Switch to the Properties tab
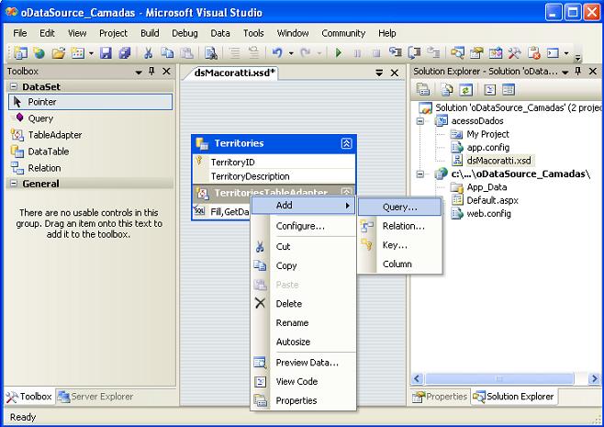The width and height of the screenshot is (604, 427). (x=440, y=397)
